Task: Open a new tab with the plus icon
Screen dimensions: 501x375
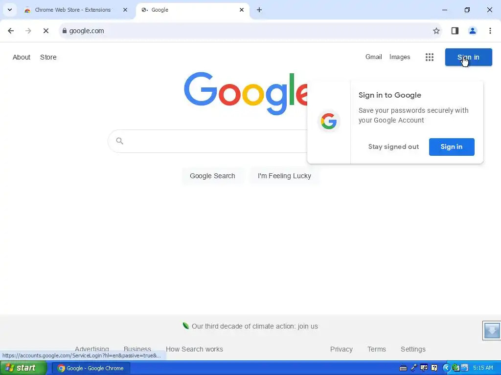Action: 259,10
